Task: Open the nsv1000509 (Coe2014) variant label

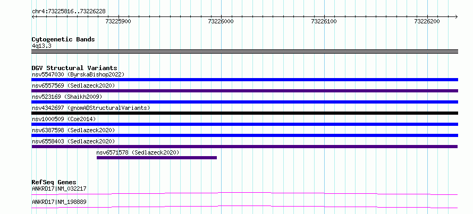Action: [x=64, y=119]
